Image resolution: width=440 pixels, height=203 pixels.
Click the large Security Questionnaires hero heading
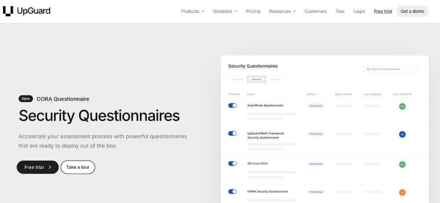[99, 116]
